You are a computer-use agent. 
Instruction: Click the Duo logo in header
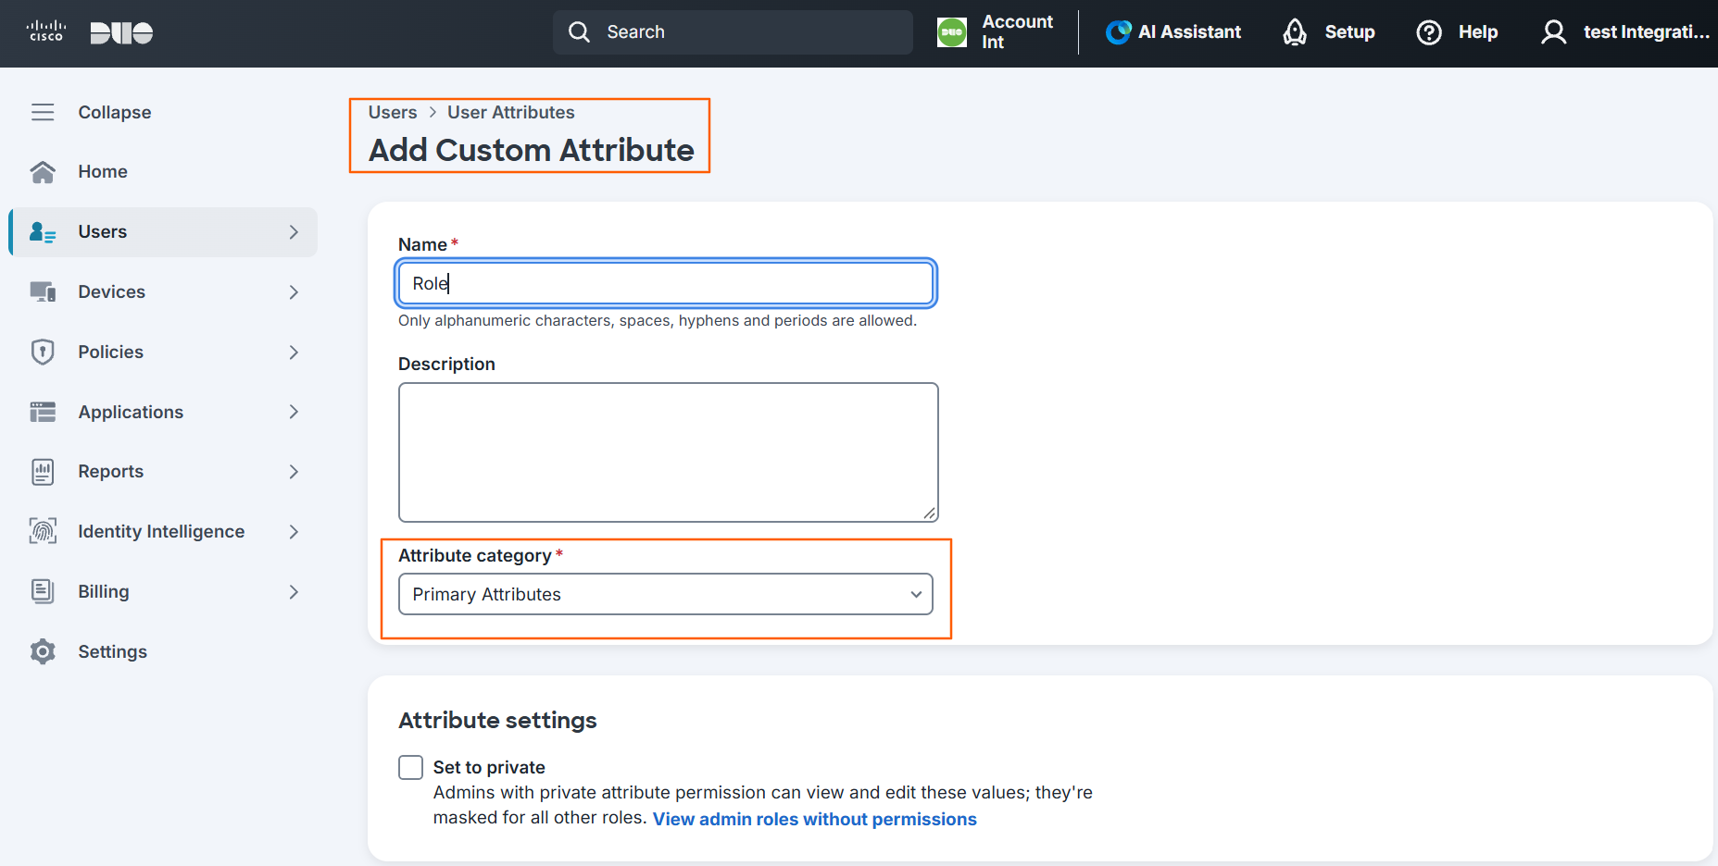[x=121, y=33]
